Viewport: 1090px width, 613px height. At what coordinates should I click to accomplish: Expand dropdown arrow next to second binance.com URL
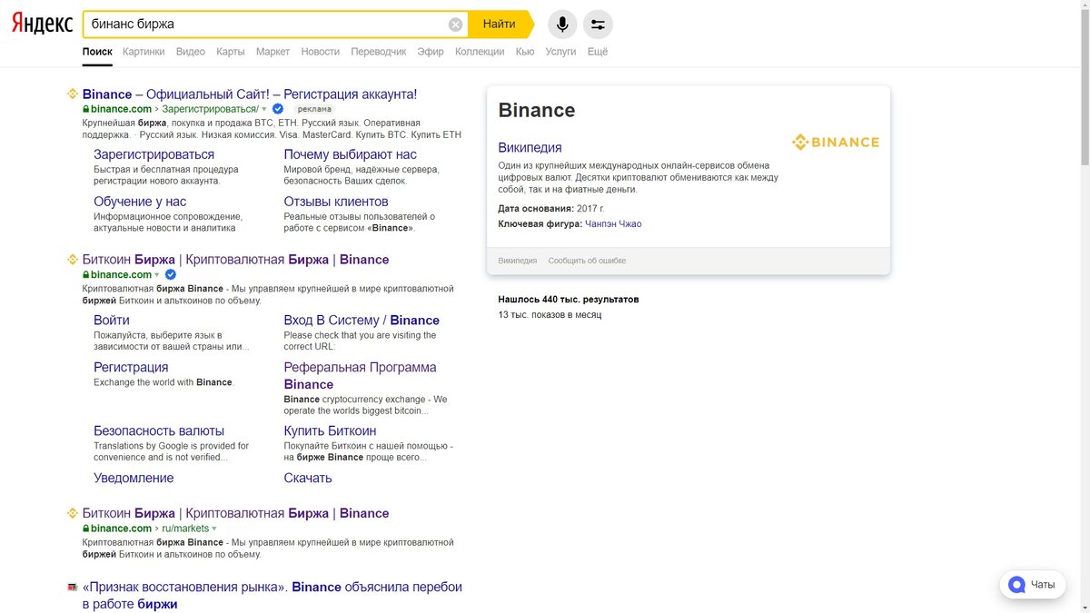pos(157,274)
